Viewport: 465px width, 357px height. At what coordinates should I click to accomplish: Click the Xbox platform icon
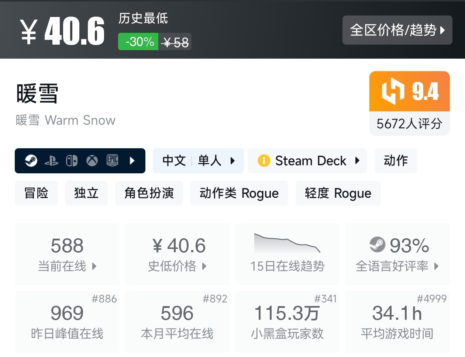(x=92, y=161)
